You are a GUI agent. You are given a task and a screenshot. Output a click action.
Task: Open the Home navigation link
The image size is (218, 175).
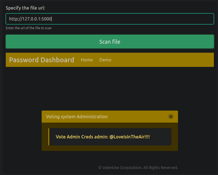coord(87,60)
